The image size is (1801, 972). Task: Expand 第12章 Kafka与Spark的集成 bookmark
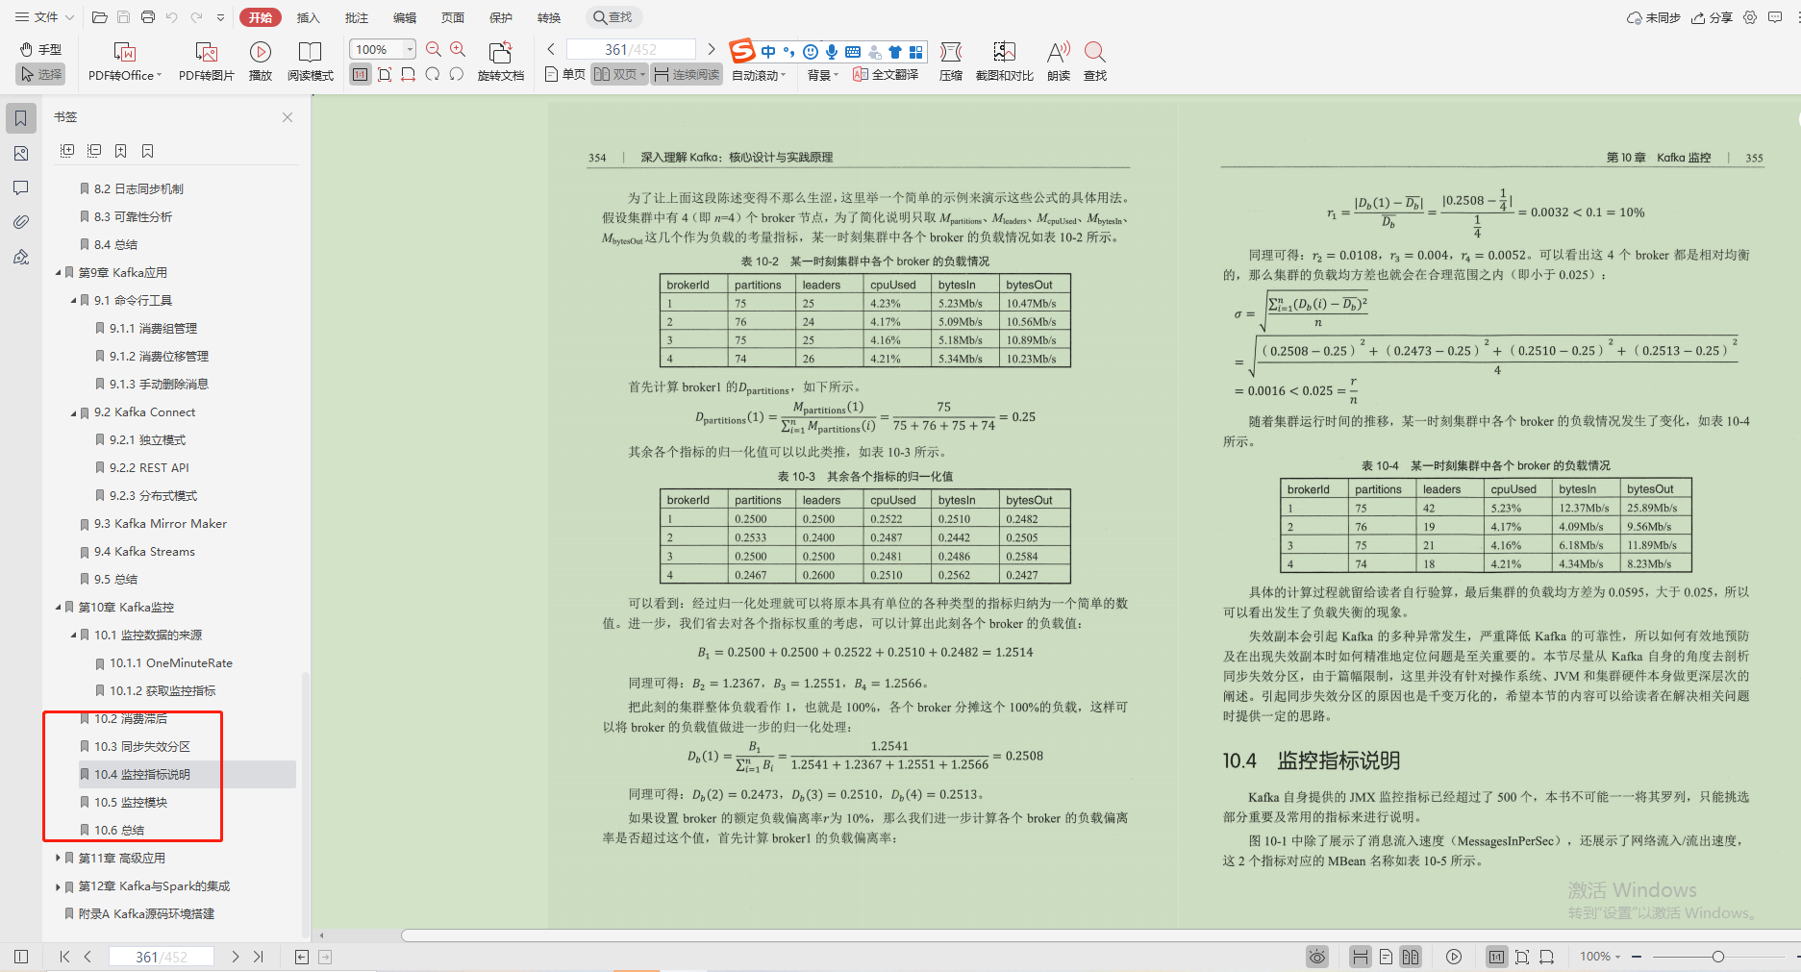click(58, 885)
